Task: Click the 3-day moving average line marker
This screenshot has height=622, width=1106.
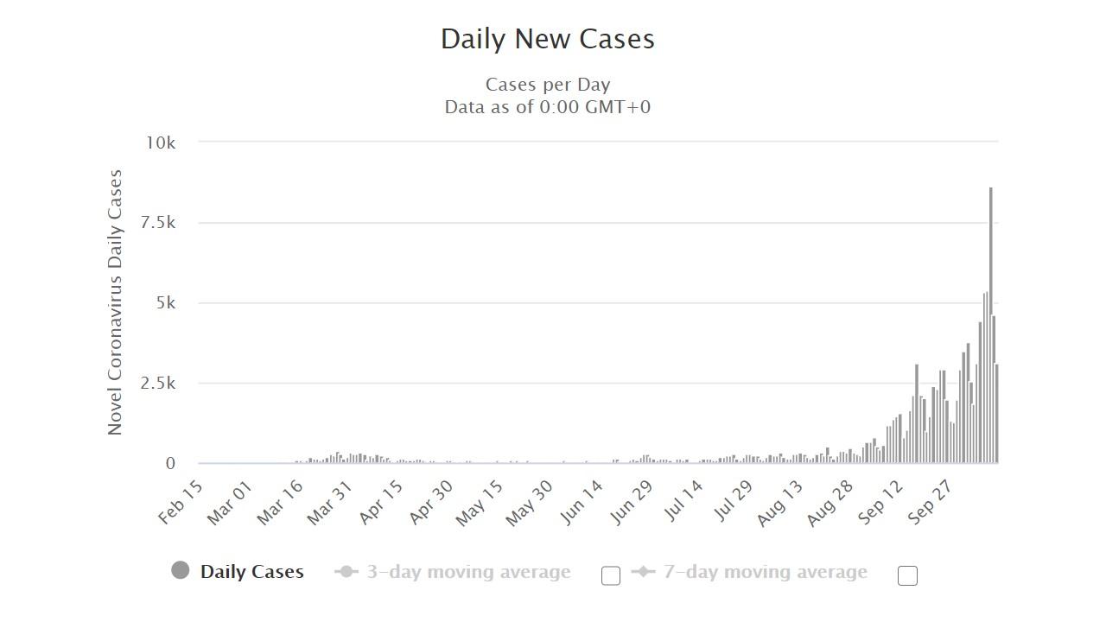Action: click(346, 572)
